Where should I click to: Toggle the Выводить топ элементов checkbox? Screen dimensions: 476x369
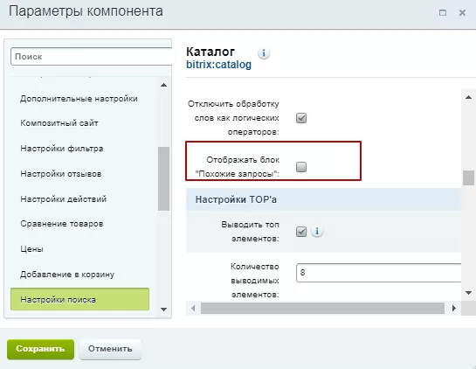pyautogui.click(x=301, y=232)
